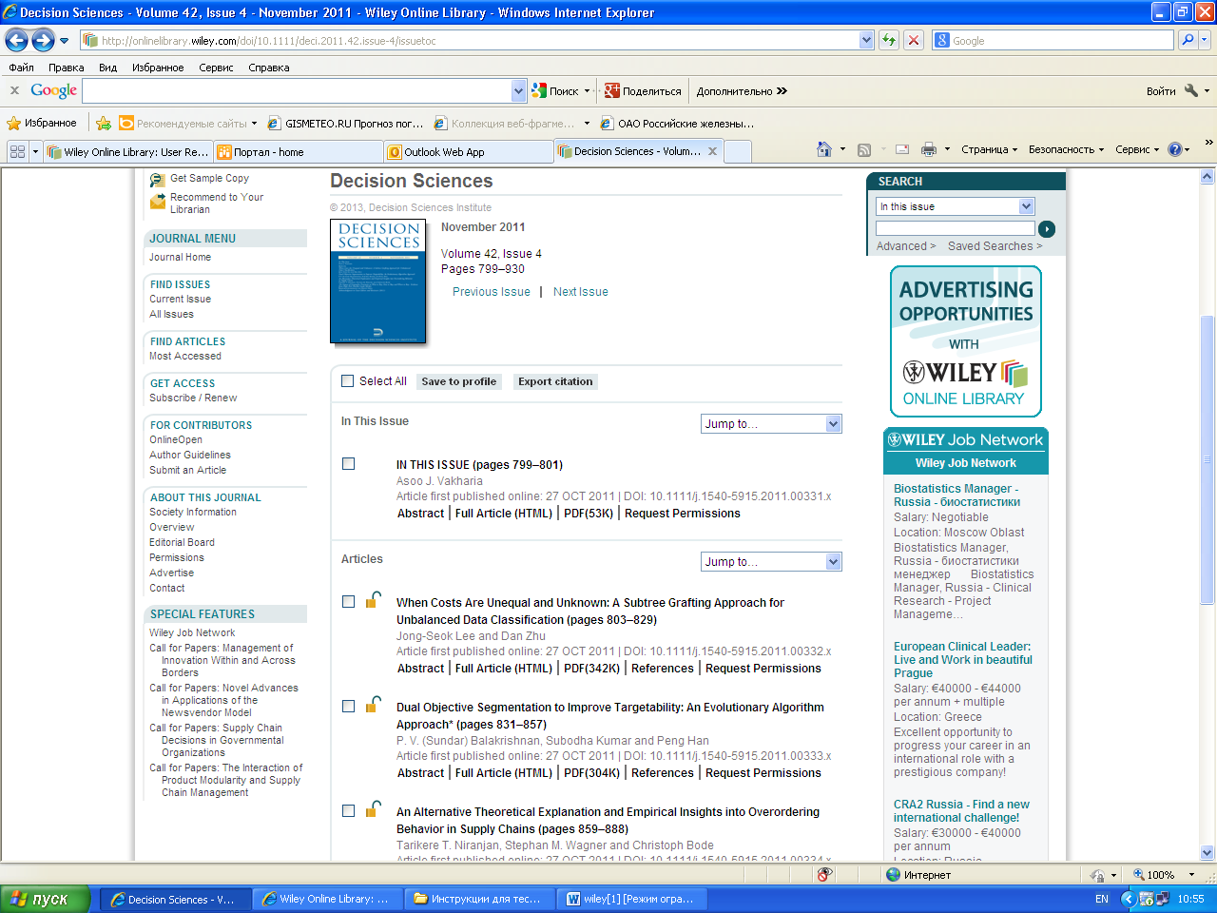Refresh the page using the green arrows icon
Image resolution: width=1217 pixels, height=913 pixels.
[x=889, y=40]
